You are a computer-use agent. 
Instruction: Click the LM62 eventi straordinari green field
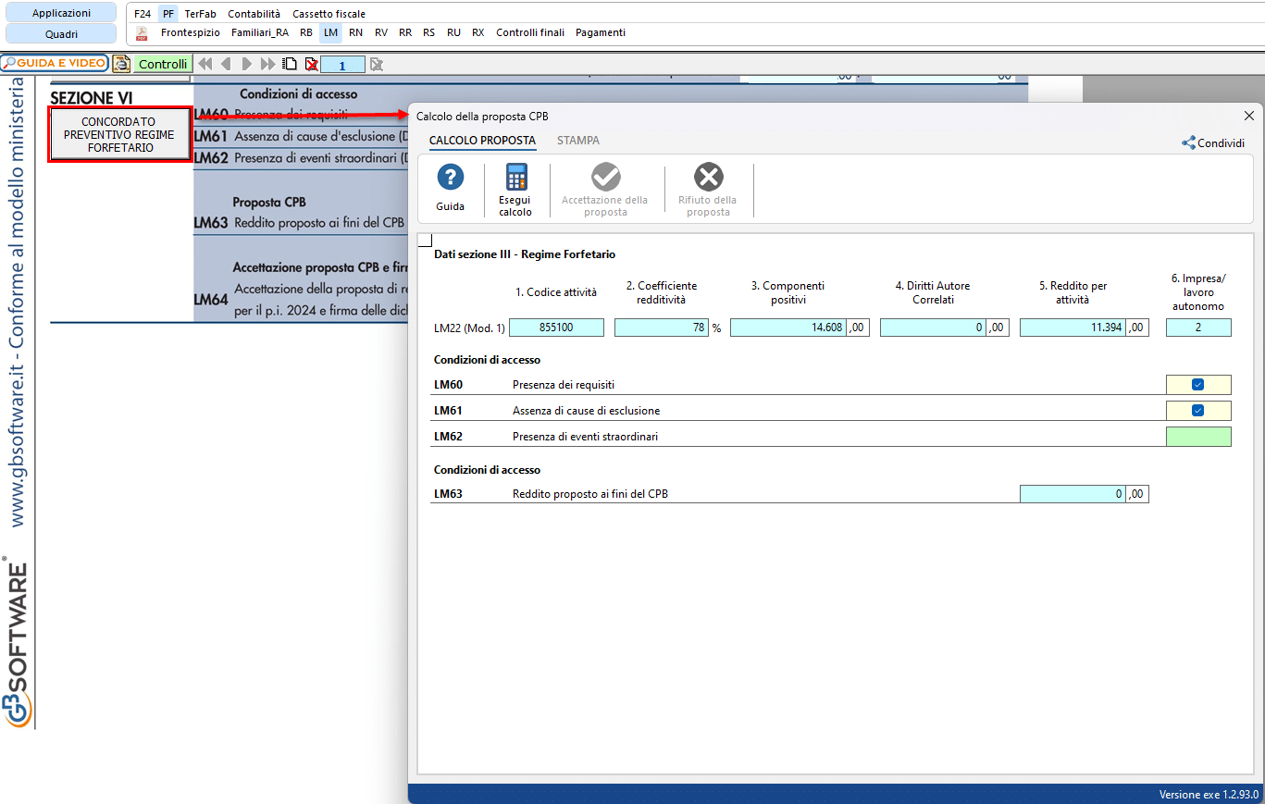click(1198, 437)
